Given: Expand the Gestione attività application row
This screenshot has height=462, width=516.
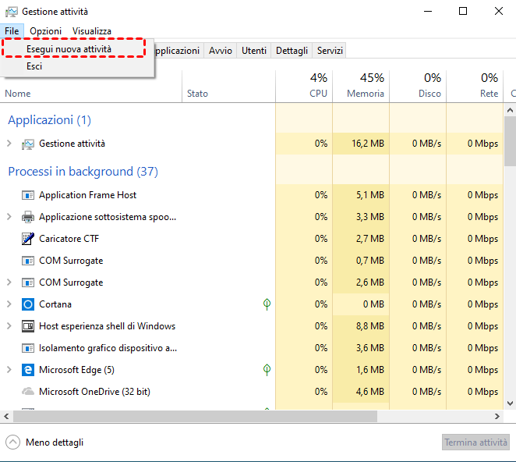Looking at the screenshot, I should point(9,144).
